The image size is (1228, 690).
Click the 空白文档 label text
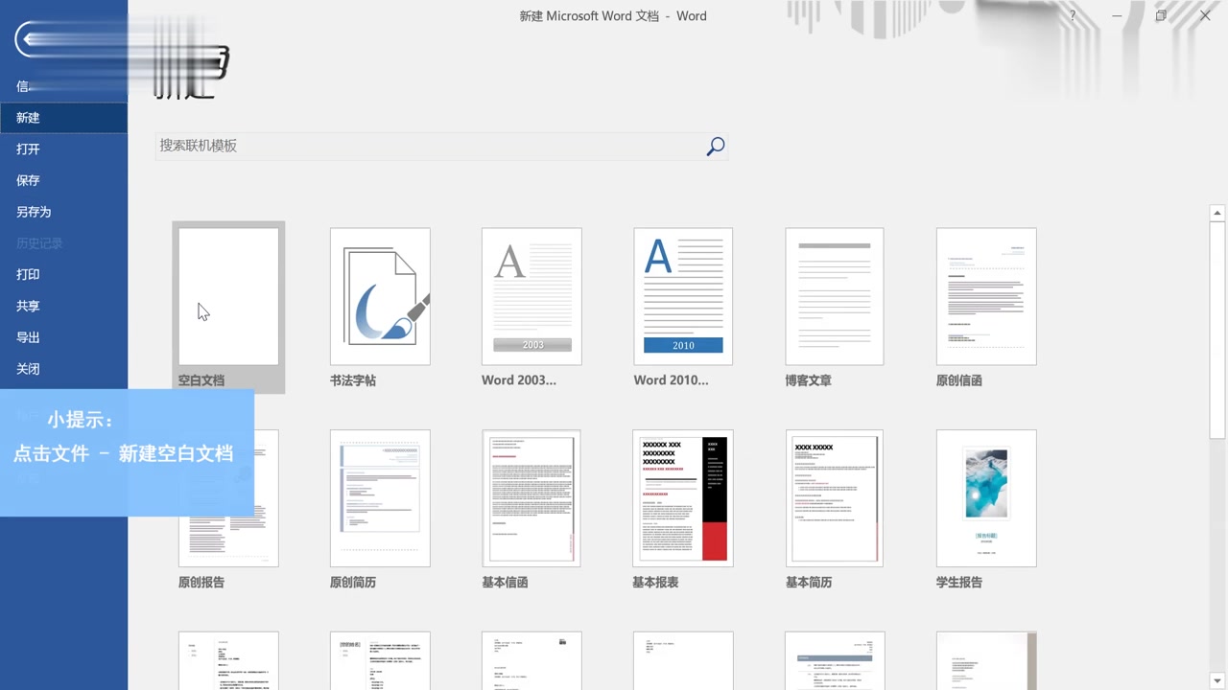click(201, 380)
